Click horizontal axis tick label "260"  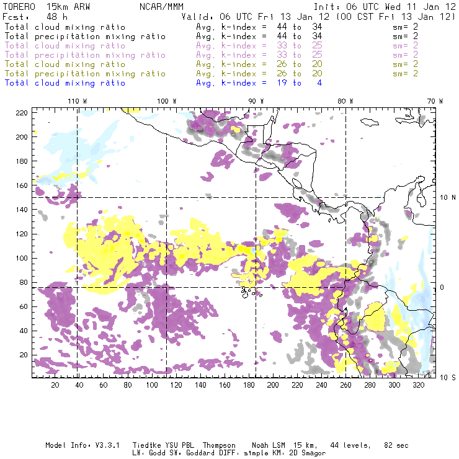point(345,385)
